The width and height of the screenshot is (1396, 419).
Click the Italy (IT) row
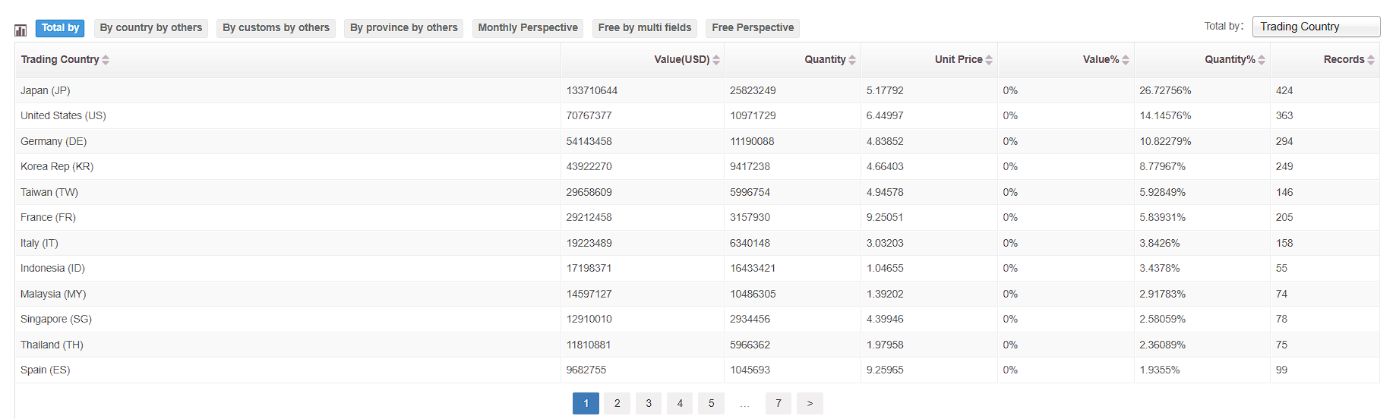tap(697, 243)
